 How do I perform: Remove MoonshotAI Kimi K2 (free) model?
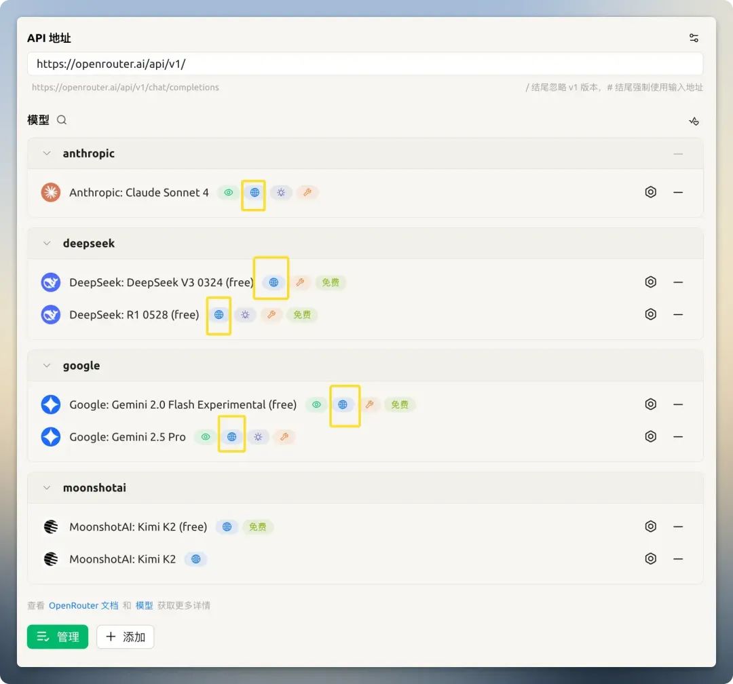(678, 527)
